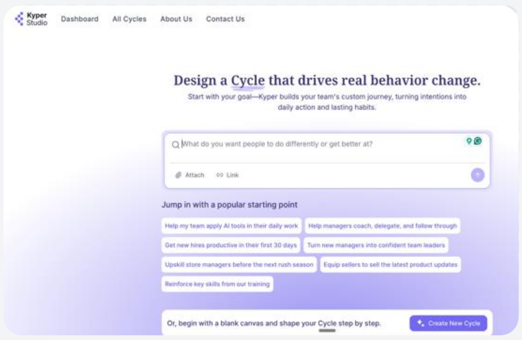522x340 pixels.
Task: Click the Attach button
Action: 190,175
